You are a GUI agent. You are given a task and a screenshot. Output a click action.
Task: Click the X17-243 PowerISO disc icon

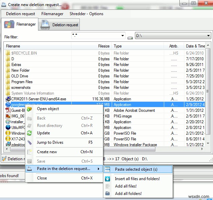coord(8,139)
